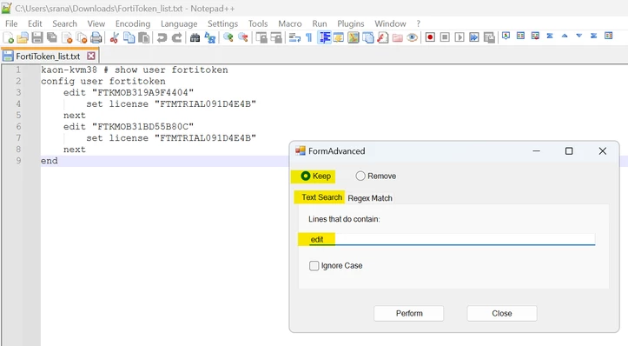628x346 pixels.
Task: Click the Close All documents icon
Action: [x=82, y=37]
